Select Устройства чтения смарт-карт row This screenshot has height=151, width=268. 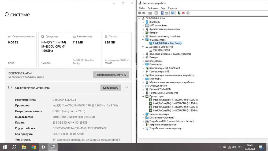[x=166, y=128]
